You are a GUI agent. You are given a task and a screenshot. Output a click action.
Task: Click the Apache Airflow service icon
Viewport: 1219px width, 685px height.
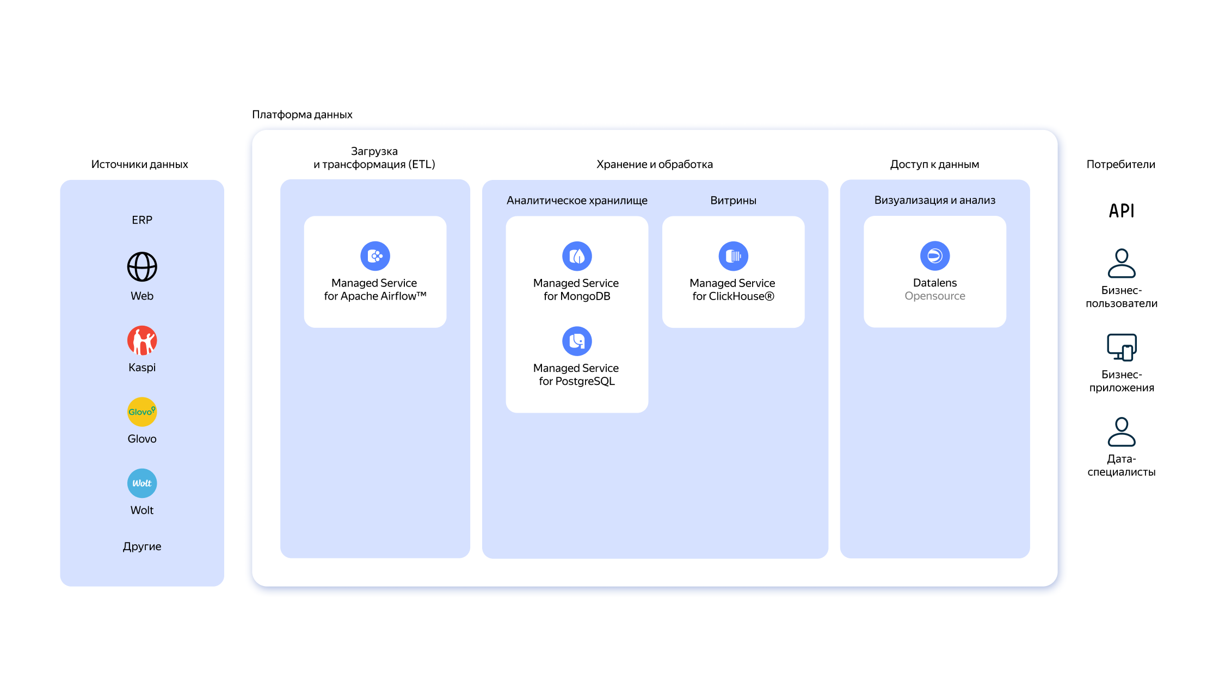[375, 256]
